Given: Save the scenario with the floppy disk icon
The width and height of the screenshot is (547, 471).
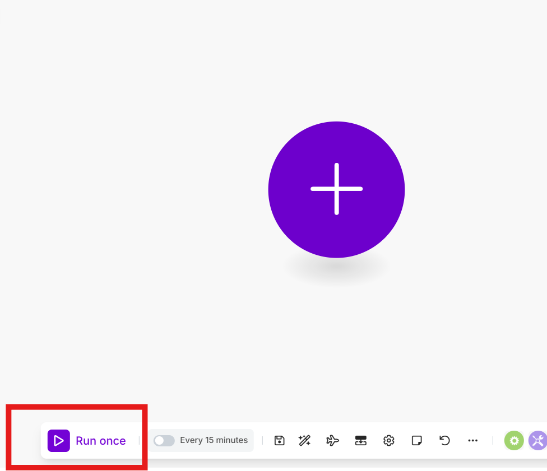Looking at the screenshot, I should tap(279, 441).
